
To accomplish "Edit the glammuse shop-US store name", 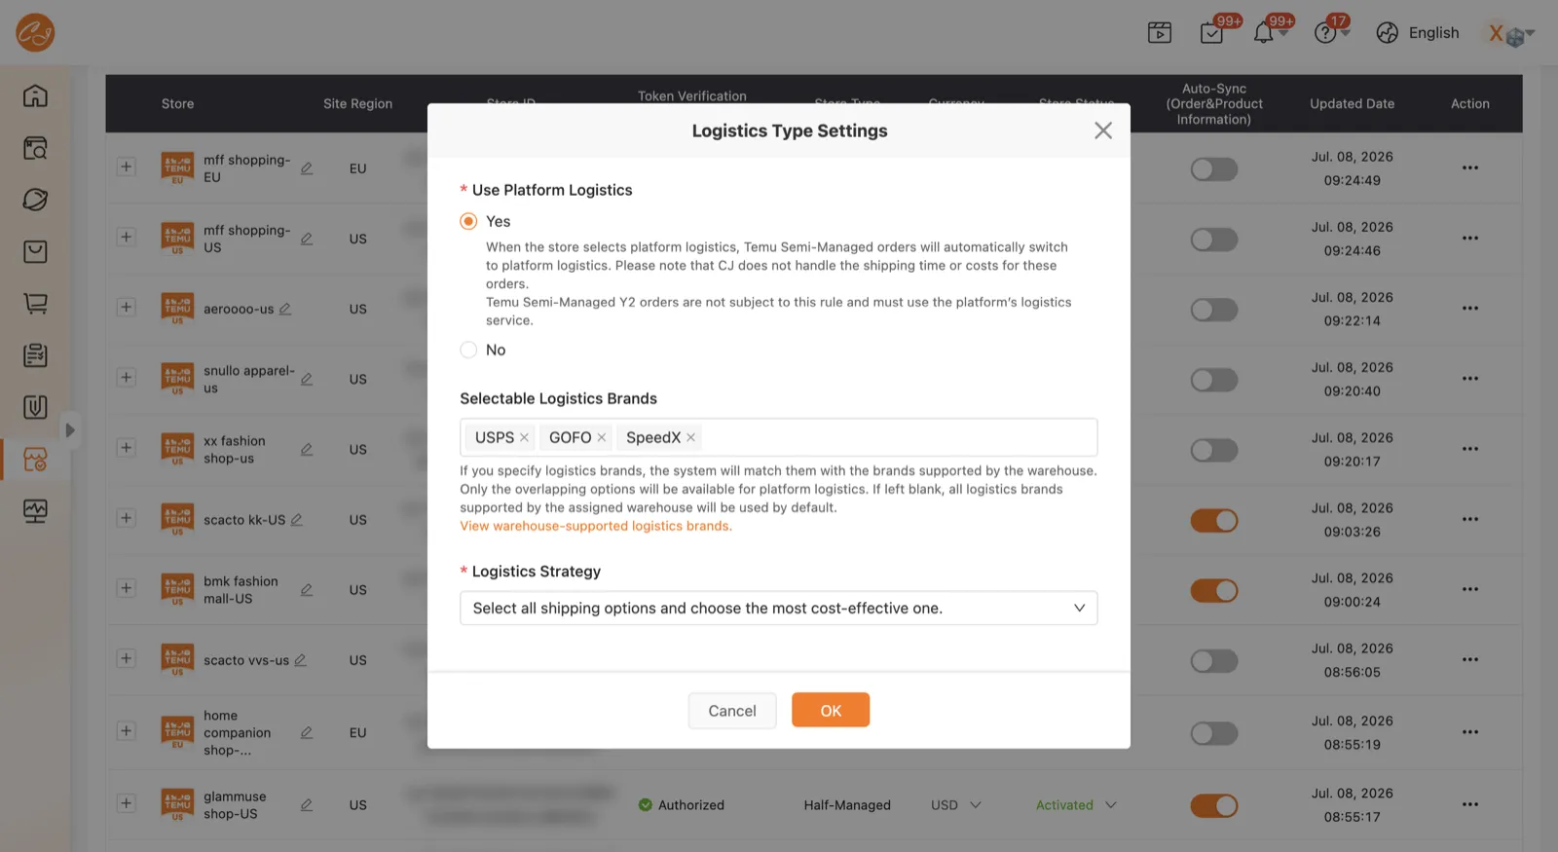I will click(x=307, y=805).
